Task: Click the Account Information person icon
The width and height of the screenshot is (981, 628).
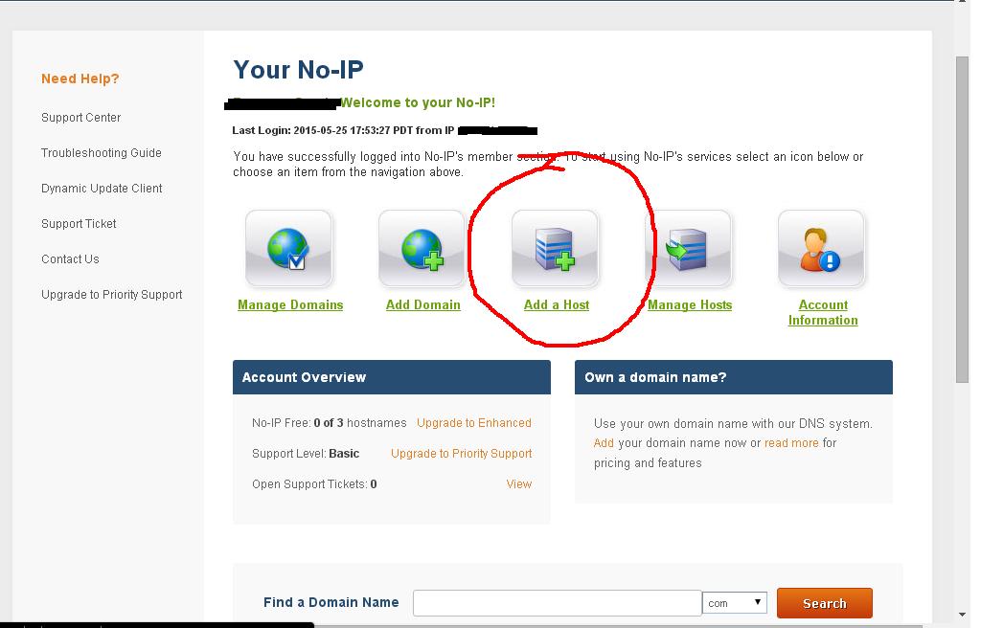Action: point(821,248)
